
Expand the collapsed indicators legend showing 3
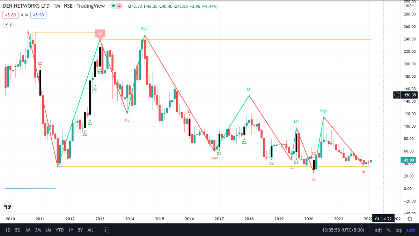point(8,24)
